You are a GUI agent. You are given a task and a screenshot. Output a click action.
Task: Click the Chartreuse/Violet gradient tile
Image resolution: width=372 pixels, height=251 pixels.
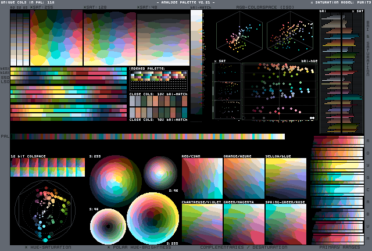click(x=202, y=224)
